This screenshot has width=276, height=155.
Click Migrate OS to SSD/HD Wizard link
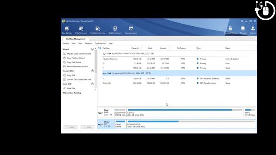(78, 53)
